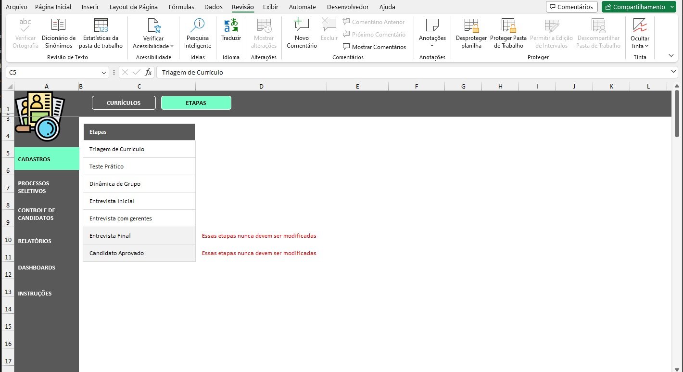Viewport: 683px width, 372px height.
Task: Switch to the Fórmulas tab
Action: point(181,7)
